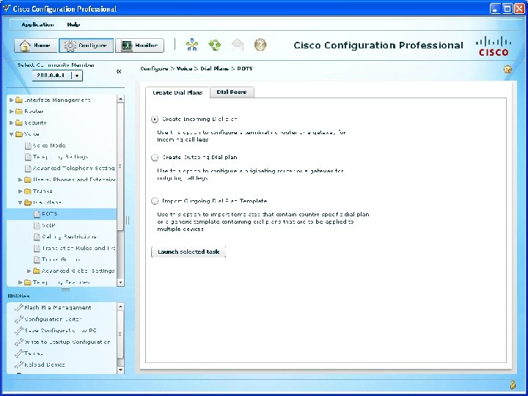Click the 'Utilities' section heading
The height and width of the screenshot is (396, 528).
18,296
